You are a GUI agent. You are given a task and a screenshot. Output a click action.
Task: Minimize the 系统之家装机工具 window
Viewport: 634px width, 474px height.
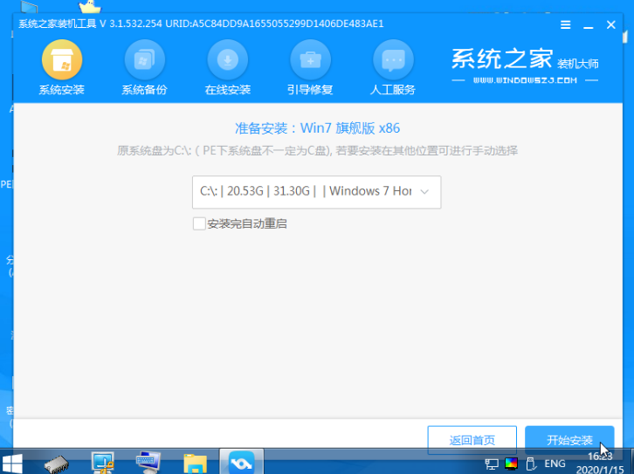[x=589, y=25]
